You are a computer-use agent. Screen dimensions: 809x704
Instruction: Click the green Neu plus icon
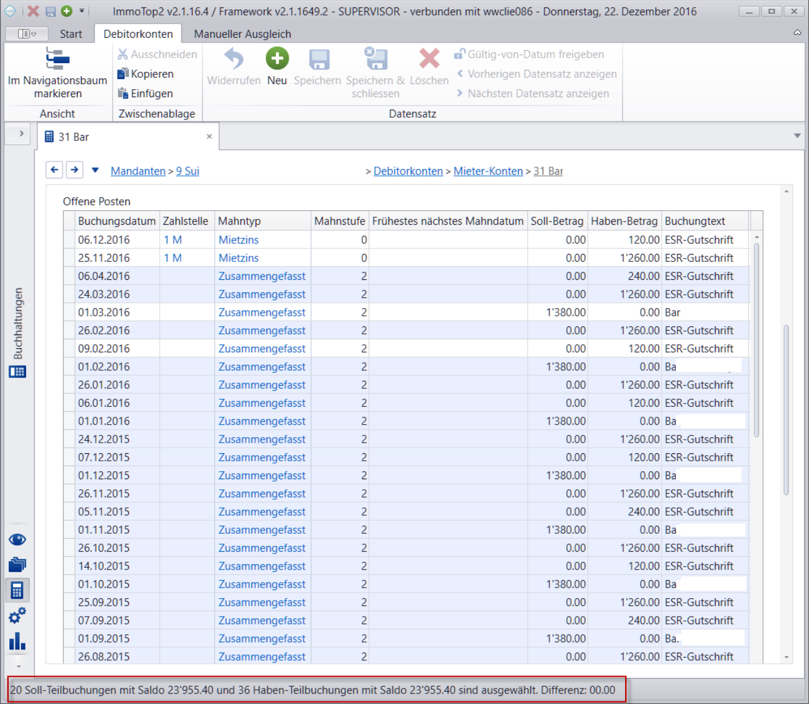click(277, 58)
